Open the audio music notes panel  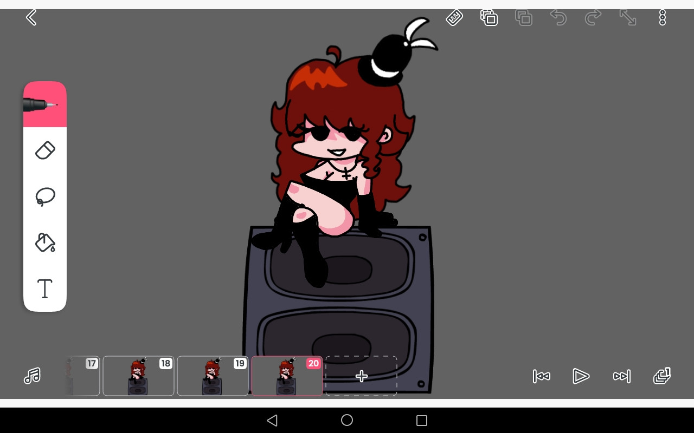tap(32, 376)
